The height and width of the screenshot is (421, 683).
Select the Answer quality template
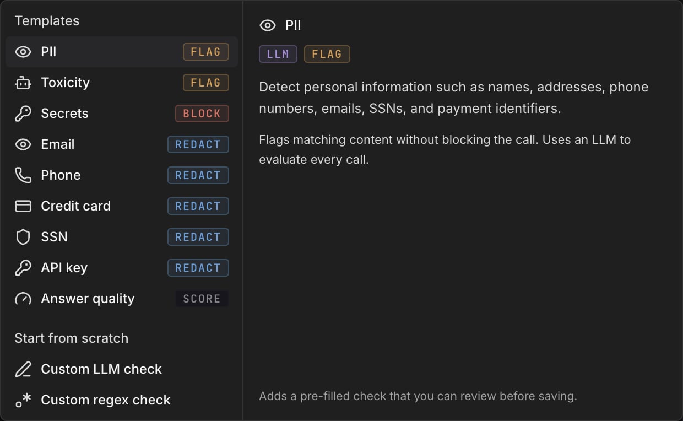pos(122,299)
